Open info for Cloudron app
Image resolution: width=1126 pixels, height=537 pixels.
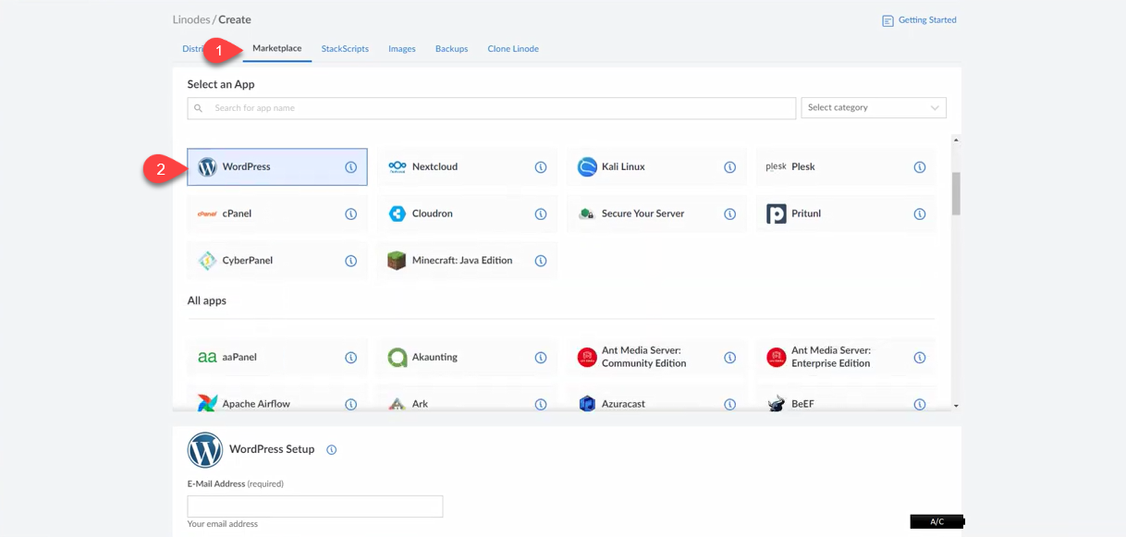[541, 214]
